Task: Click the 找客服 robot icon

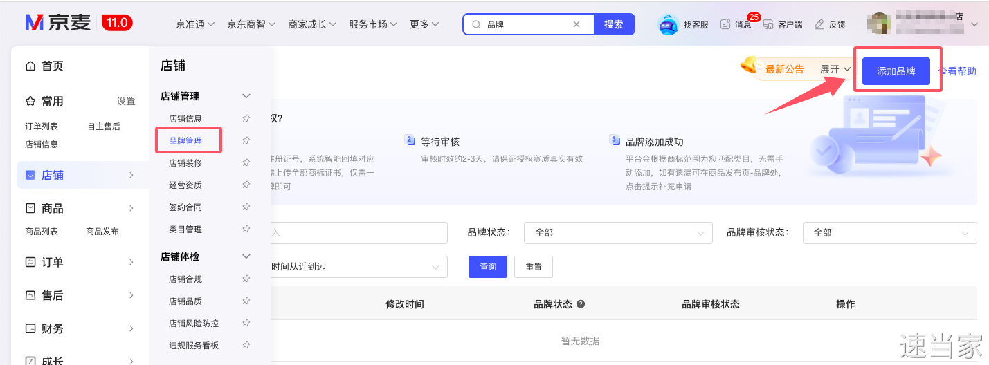Action: (x=668, y=24)
